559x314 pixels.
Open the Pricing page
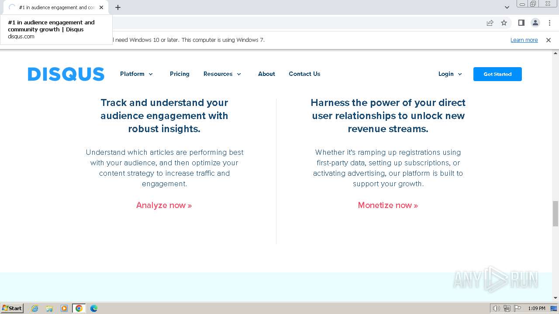[179, 74]
